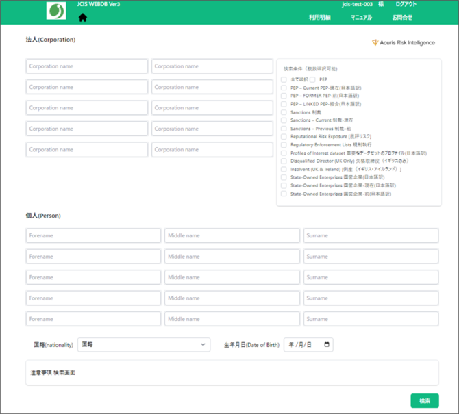This screenshot has height=414, width=459.
Task: Focus the first Forename input field
Action: pos(94,236)
